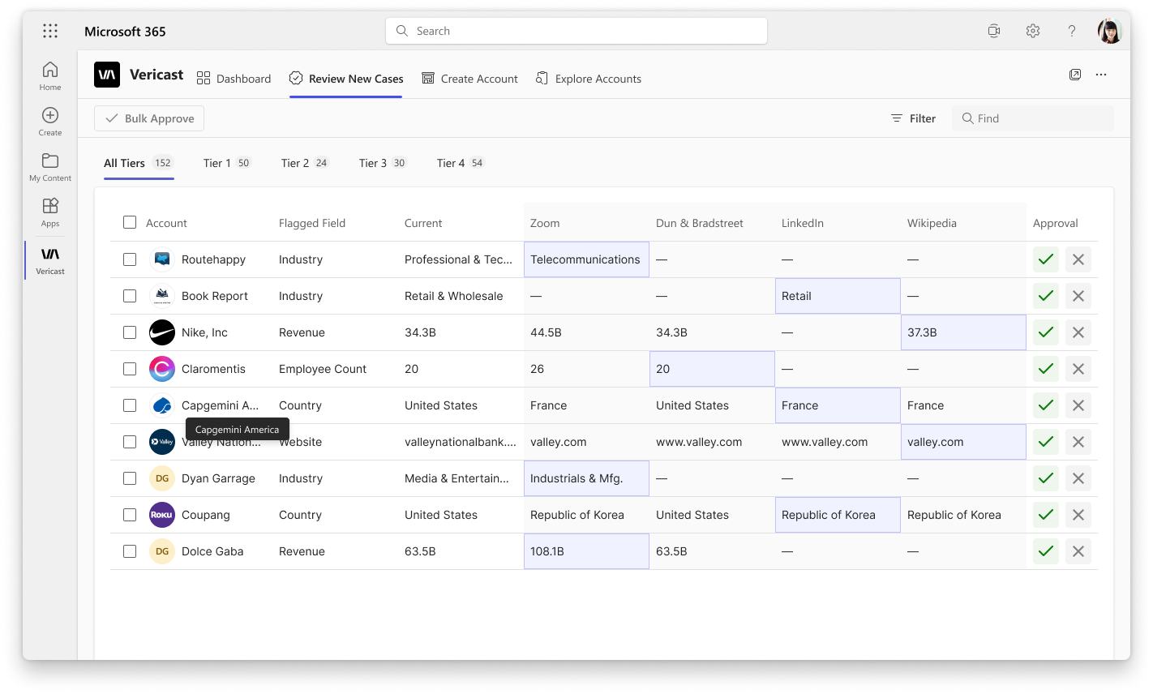Viewport: 1153px width, 694px height.
Task: Click the pop-out window icon
Action: click(1075, 75)
